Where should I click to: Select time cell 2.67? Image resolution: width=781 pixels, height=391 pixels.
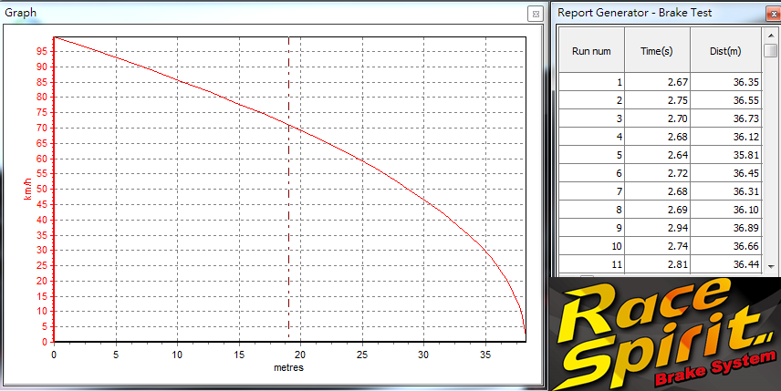pos(657,82)
